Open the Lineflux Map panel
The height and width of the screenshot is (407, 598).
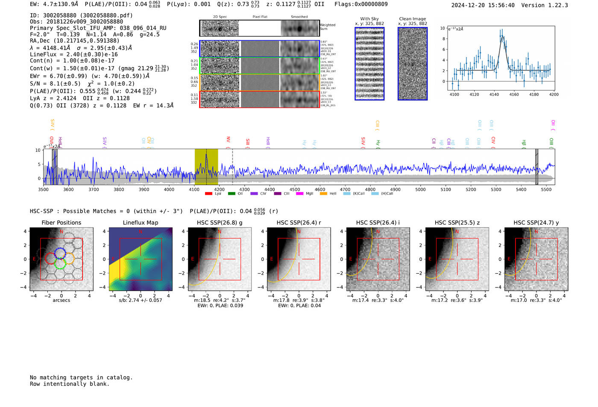pyautogui.click(x=141, y=259)
